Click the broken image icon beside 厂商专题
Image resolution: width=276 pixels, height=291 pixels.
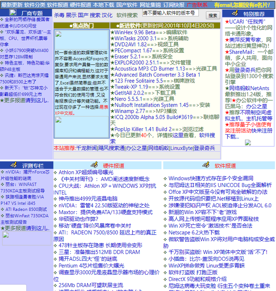pyautogui.click(x=13, y=13)
